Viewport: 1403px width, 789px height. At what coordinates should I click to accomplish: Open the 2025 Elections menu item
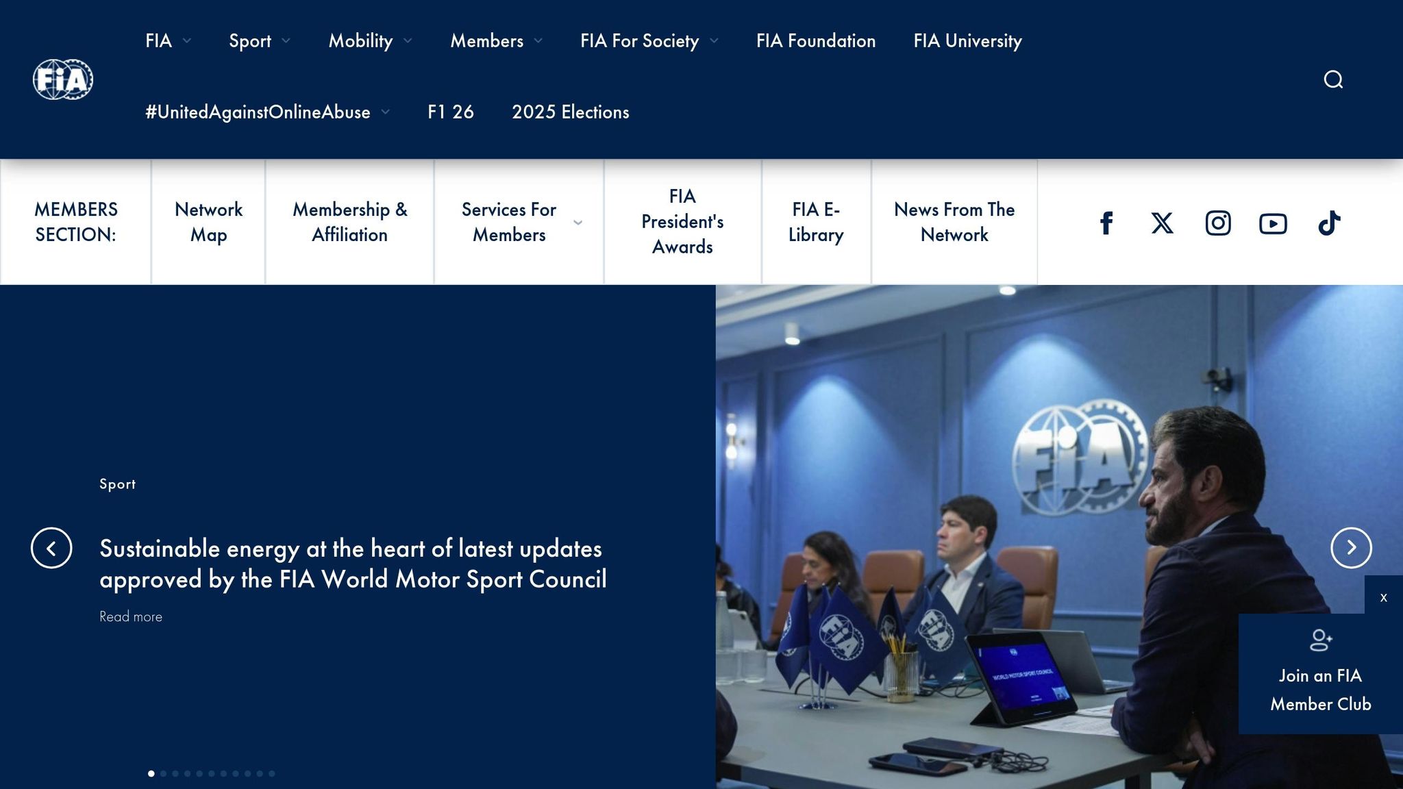click(x=570, y=112)
